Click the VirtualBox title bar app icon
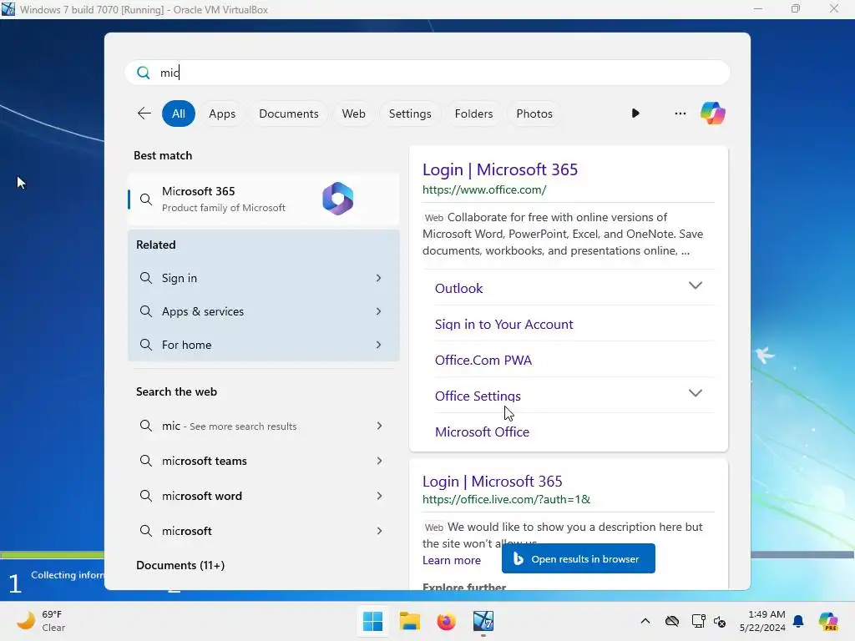The height and width of the screenshot is (641, 855). (x=8, y=9)
